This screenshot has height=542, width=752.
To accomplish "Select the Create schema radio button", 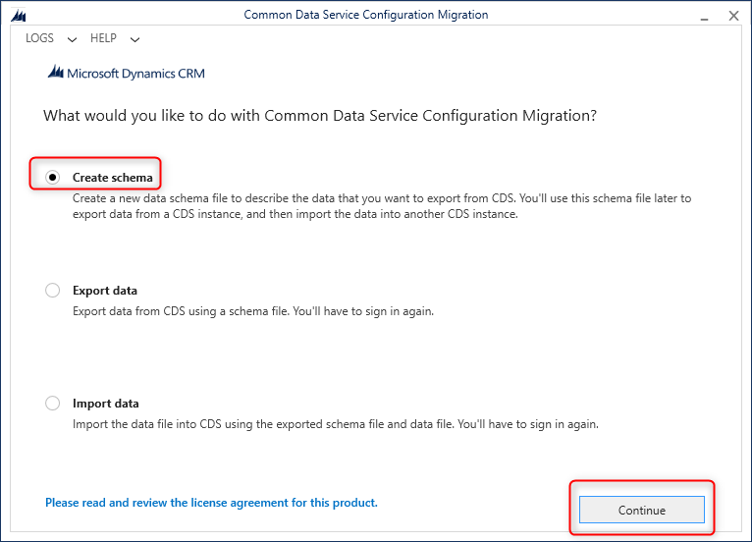I will pyautogui.click(x=53, y=178).
